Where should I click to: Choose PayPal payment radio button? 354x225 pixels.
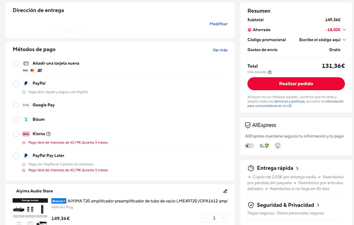tap(16, 83)
